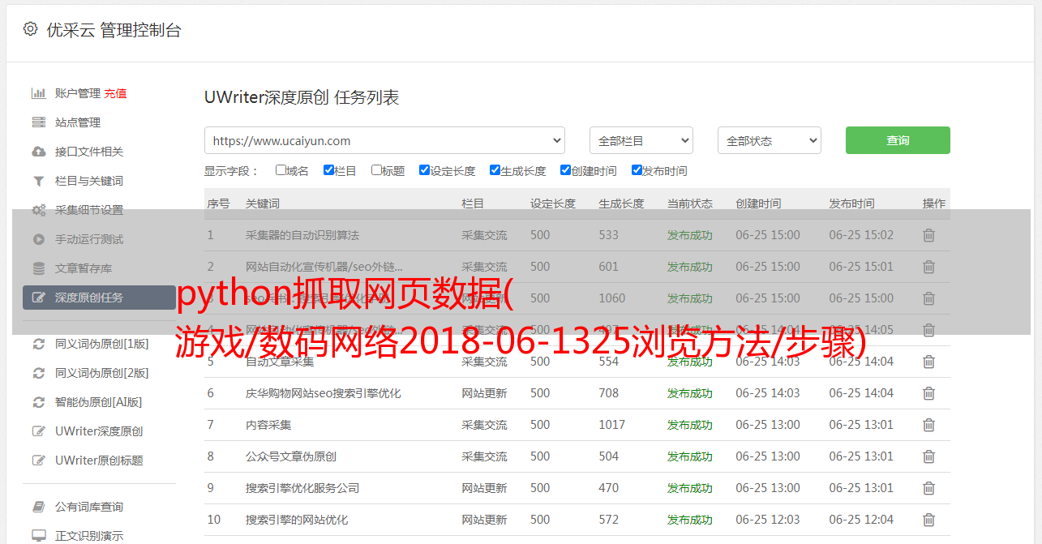Uncheck the 设定长度 display field checkbox

tap(424, 170)
